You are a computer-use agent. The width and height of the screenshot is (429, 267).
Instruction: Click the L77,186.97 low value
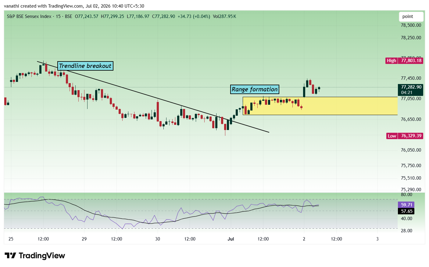pyautogui.click(x=138, y=16)
